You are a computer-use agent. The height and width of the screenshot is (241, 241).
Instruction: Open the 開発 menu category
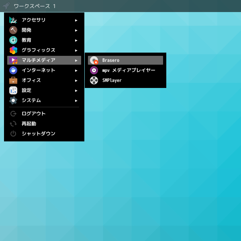(44, 30)
